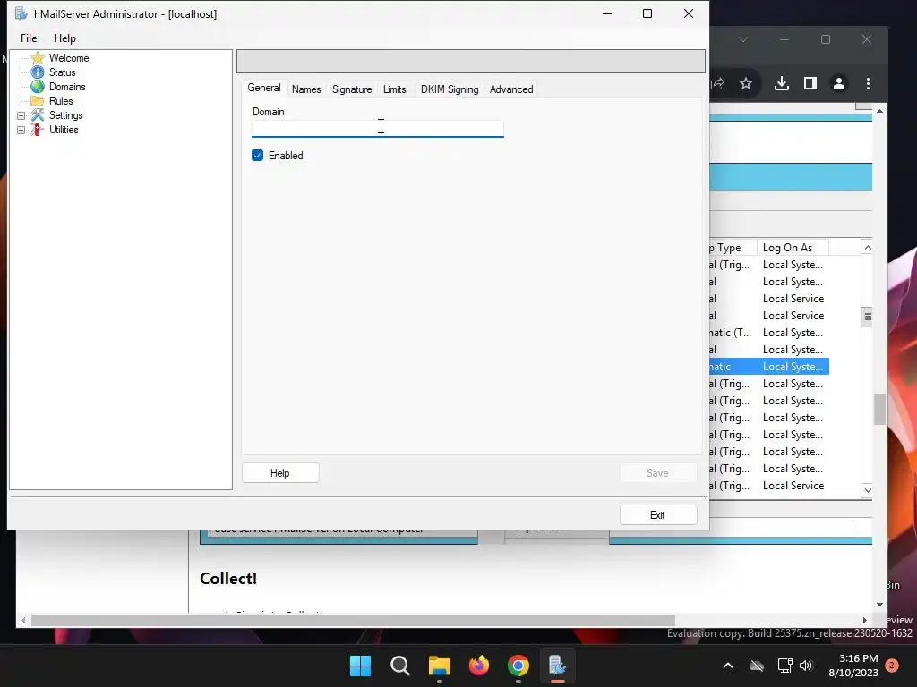Click the Settings tools icon

tap(38, 115)
